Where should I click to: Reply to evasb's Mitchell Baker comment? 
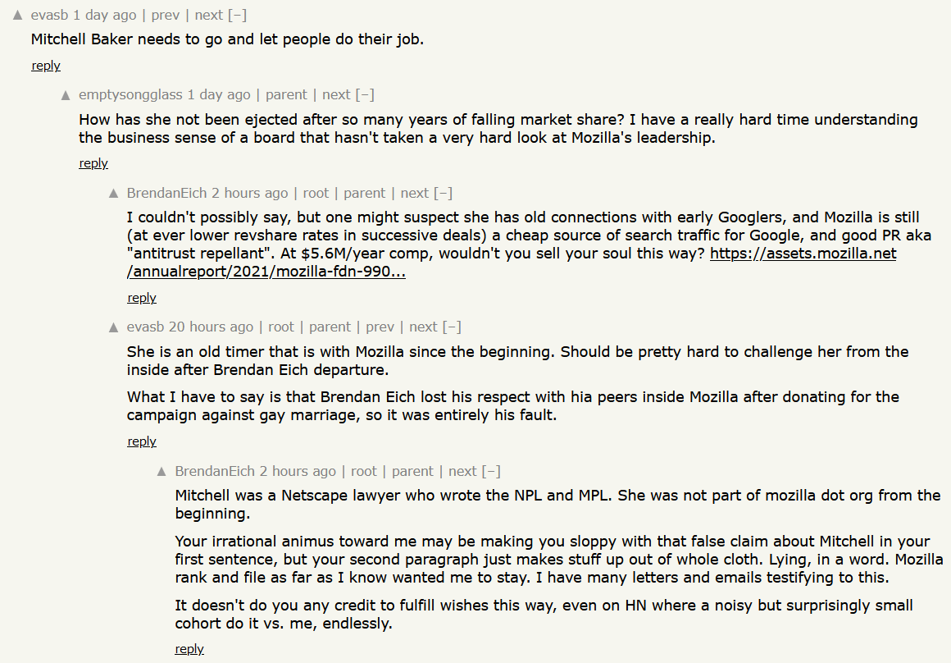click(x=46, y=66)
